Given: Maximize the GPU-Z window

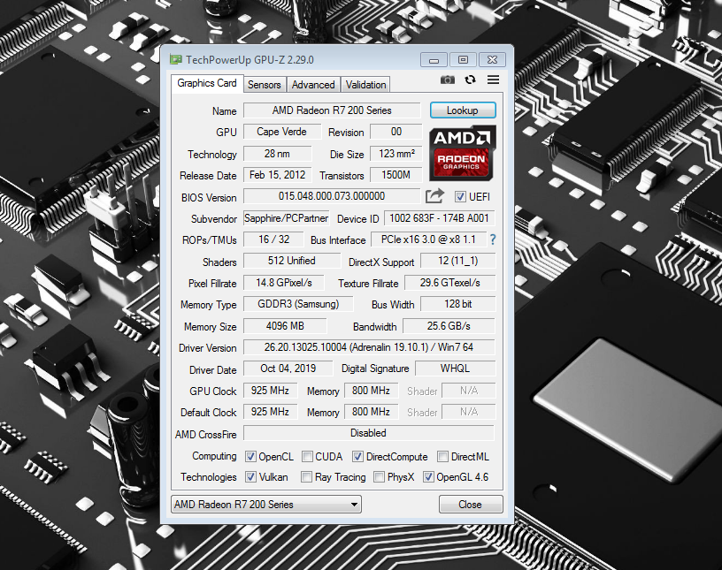Looking at the screenshot, I should (x=463, y=60).
